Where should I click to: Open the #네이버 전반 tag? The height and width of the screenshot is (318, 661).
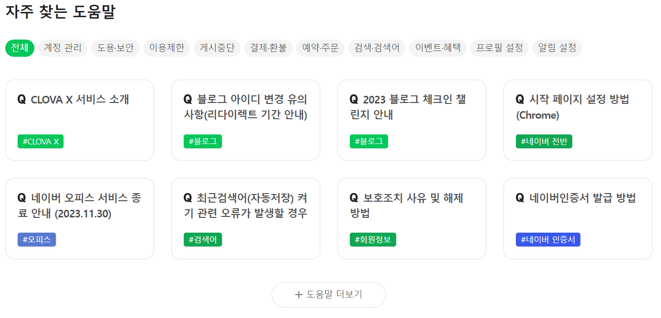pyautogui.click(x=544, y=141)
